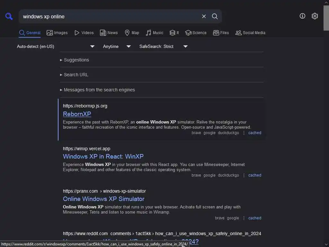The width and height of the screenshot is (329, 247).
Task: Switch to the Science tab
Action: pos(196,33)
